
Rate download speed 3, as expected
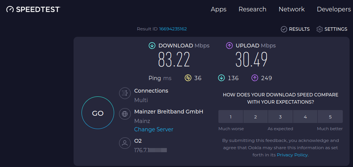[280, 117]
